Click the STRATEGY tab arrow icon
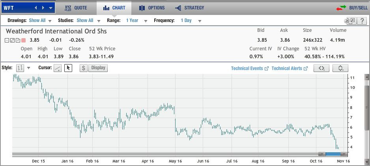Screen dimensions: 370x166 click(x=178, y=8)
